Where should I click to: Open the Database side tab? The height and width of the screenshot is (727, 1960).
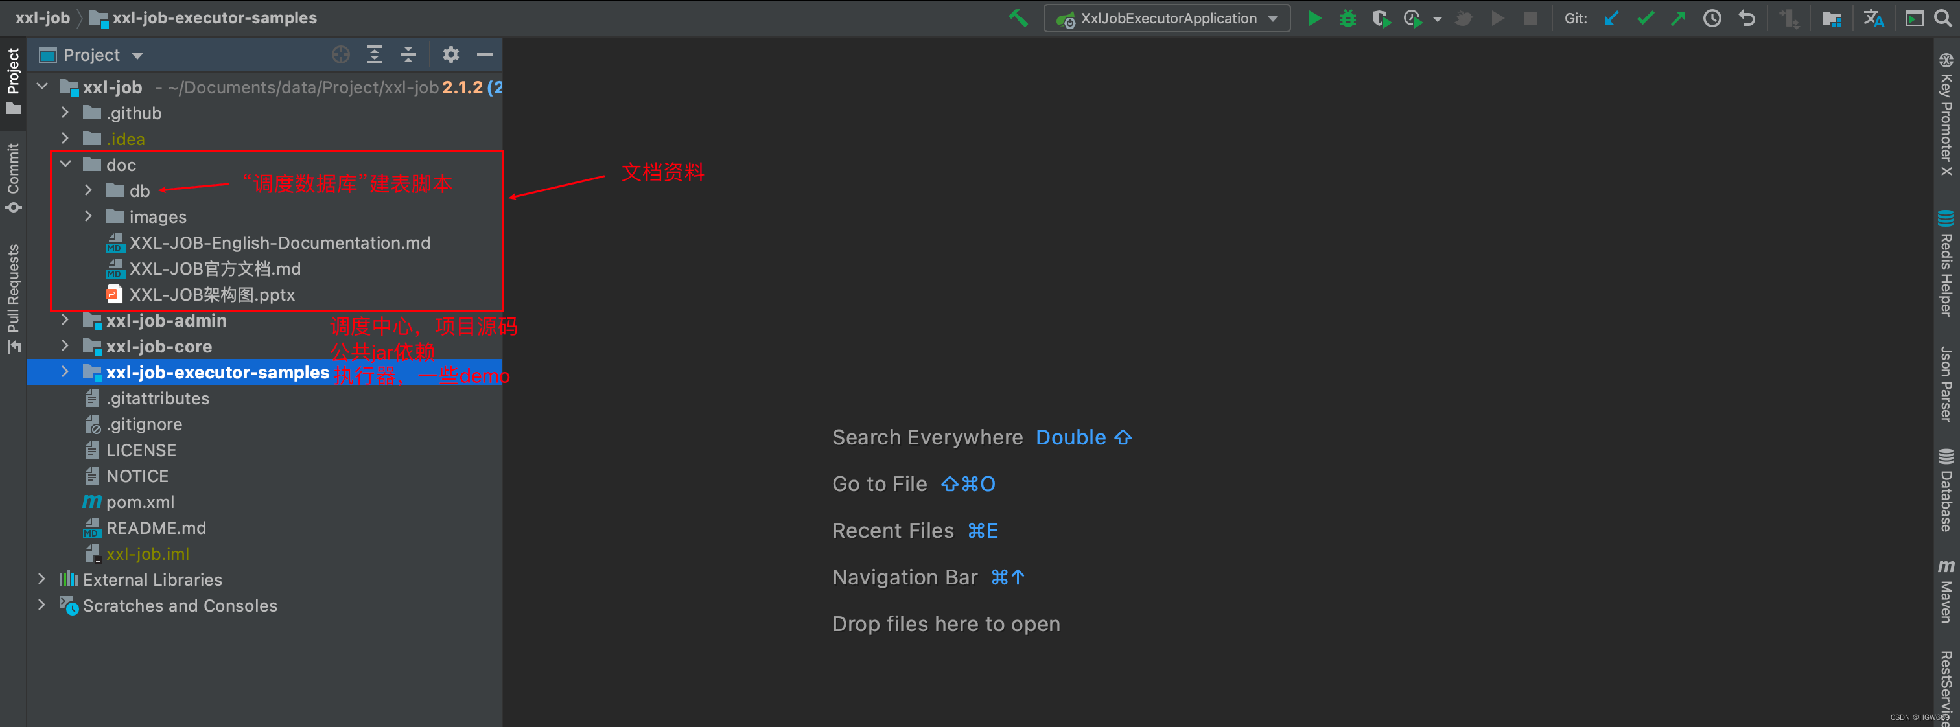1946,490
